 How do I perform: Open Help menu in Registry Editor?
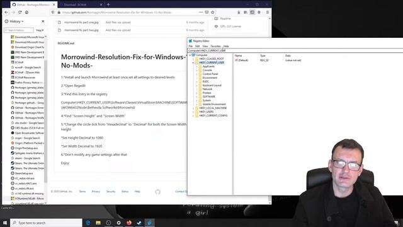(x=226, y=46)
